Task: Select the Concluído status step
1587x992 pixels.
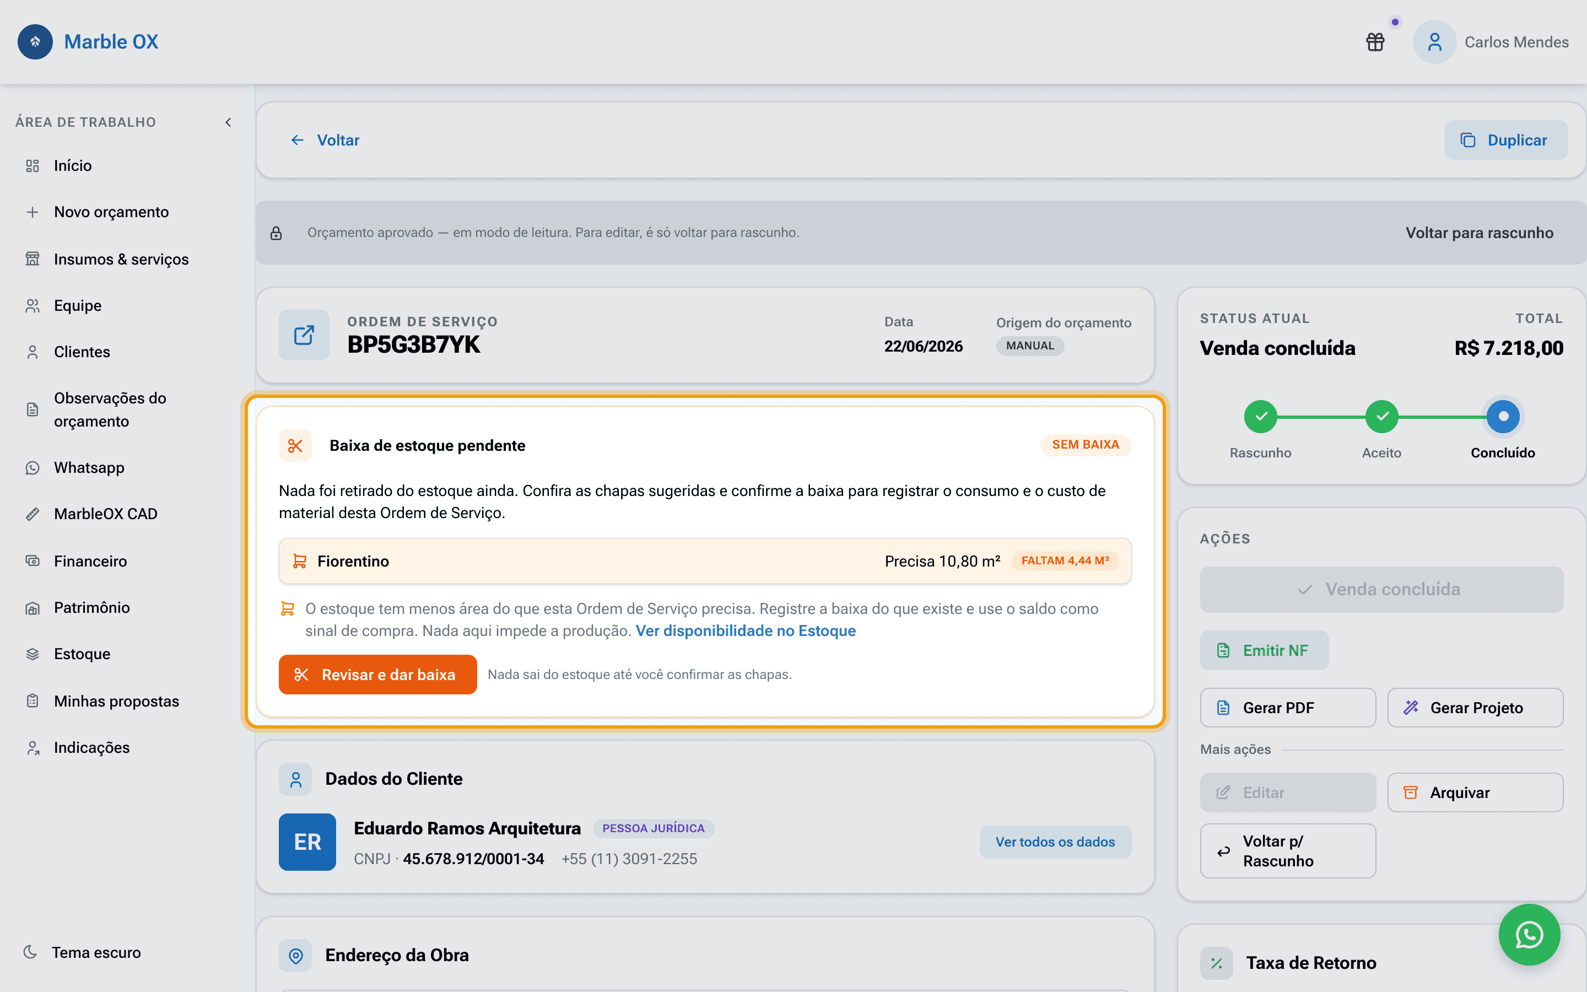Action: (x=1503, y=417)
